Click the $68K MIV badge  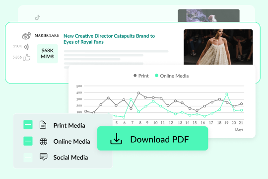click(47, 54)
